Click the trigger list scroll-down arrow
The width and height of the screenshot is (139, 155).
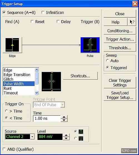point(37,93)
